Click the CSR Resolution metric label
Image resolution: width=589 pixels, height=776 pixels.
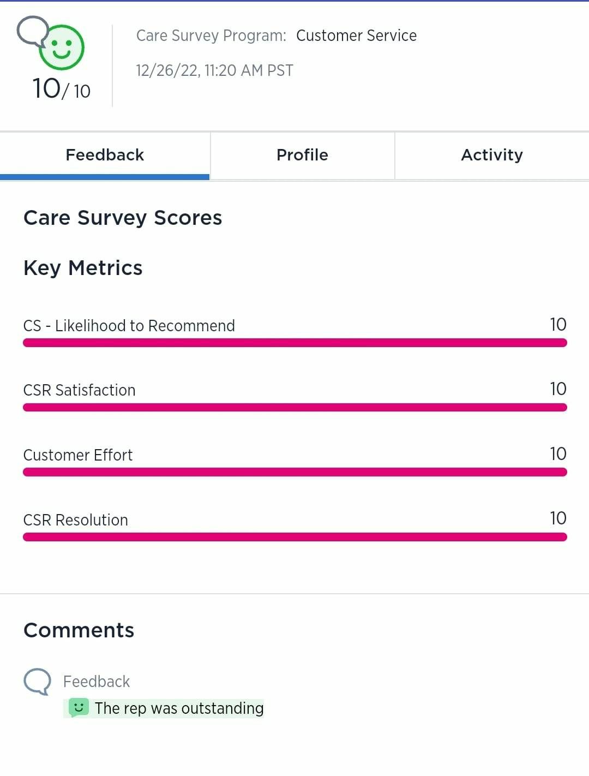pyautogui.click(x=76, y=520)
